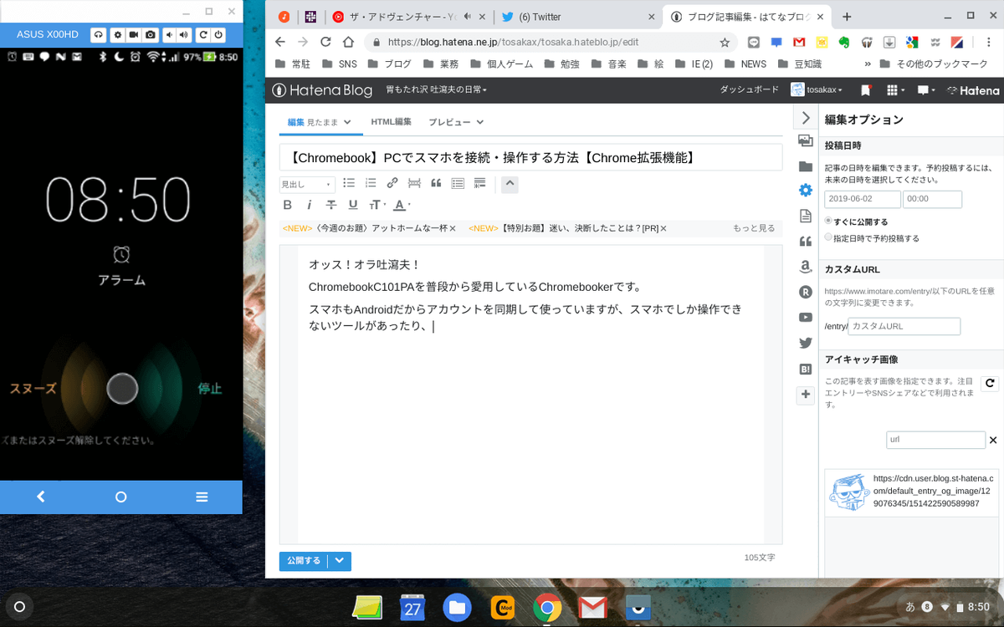The height and width of the screenshot is (627, 1004).
Task: Apply blockquote formatting from the toolbar
Action: (x=436, y=183)
